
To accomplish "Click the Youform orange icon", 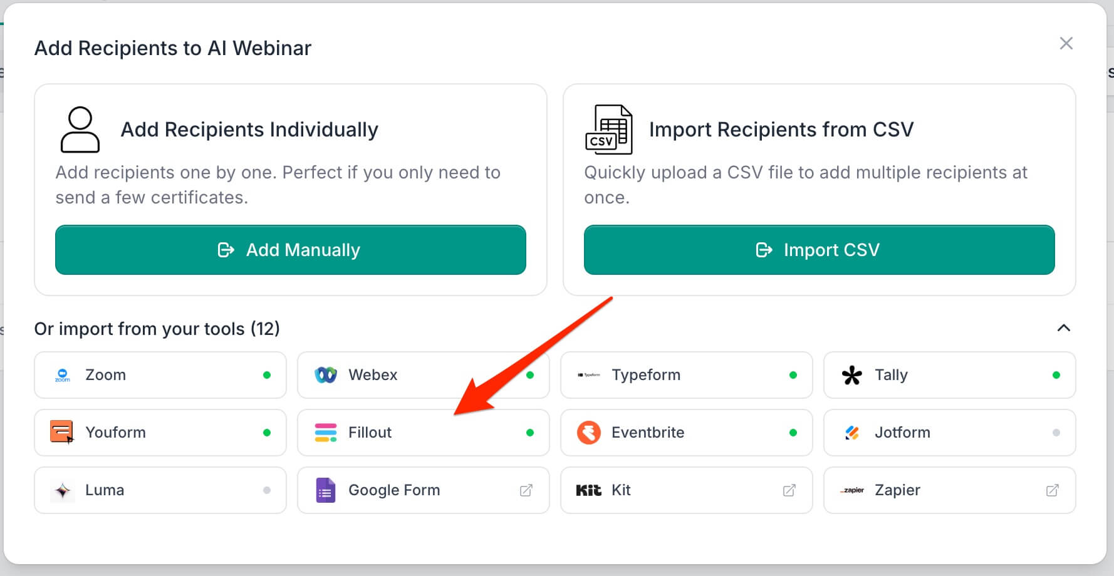I will pos(62,432).
